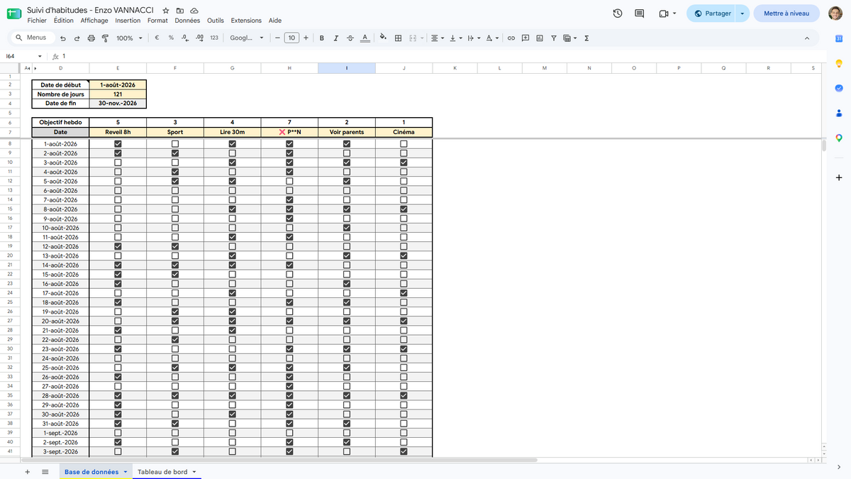Screen dimensions: 851x479
Task: Open the version history clock icon
Action: [618, 13]
